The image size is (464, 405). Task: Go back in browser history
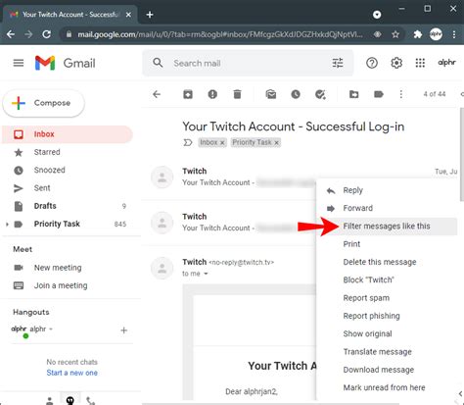coord(11,34)
